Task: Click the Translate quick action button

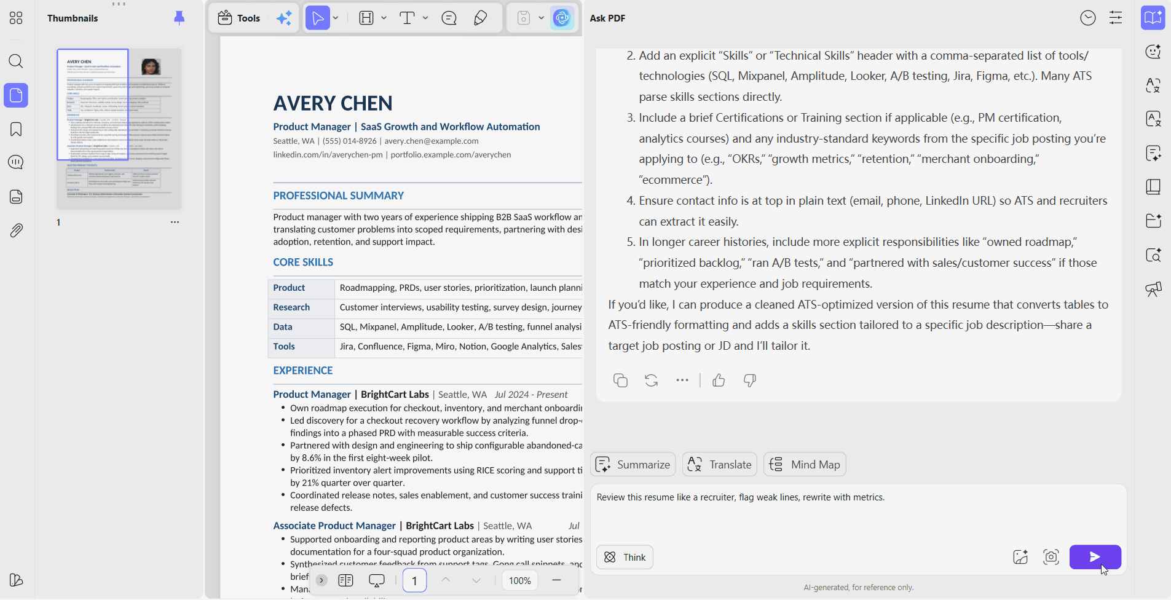Action: pyautogui.click(x=719, y=465)
